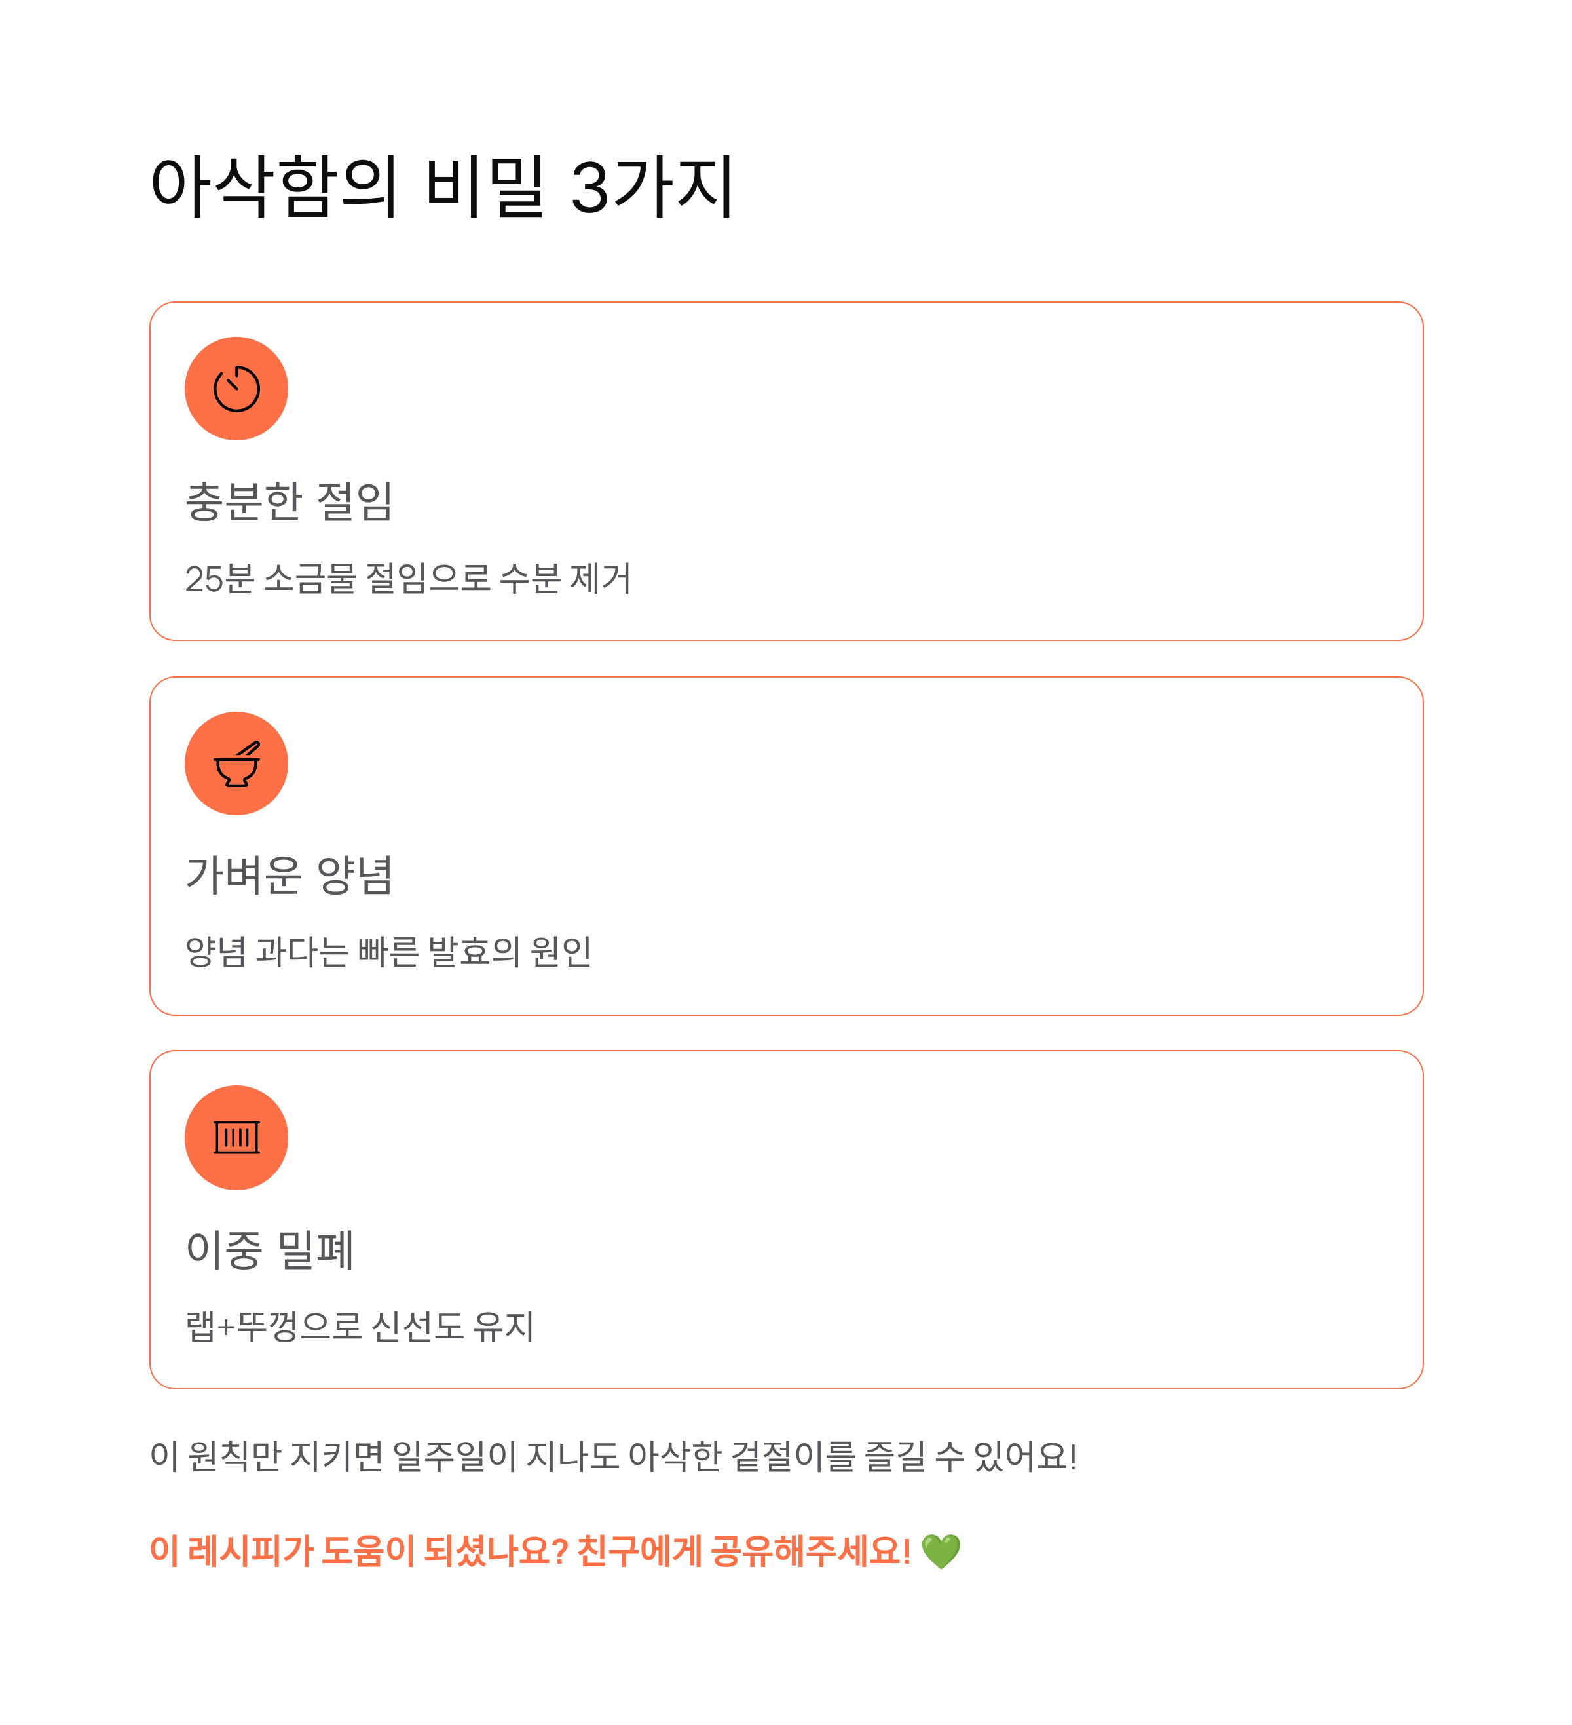The width and height of the screenshot is (1572, 1725).
Task: Click the timer icon in the first card
Action: point(236,389)
